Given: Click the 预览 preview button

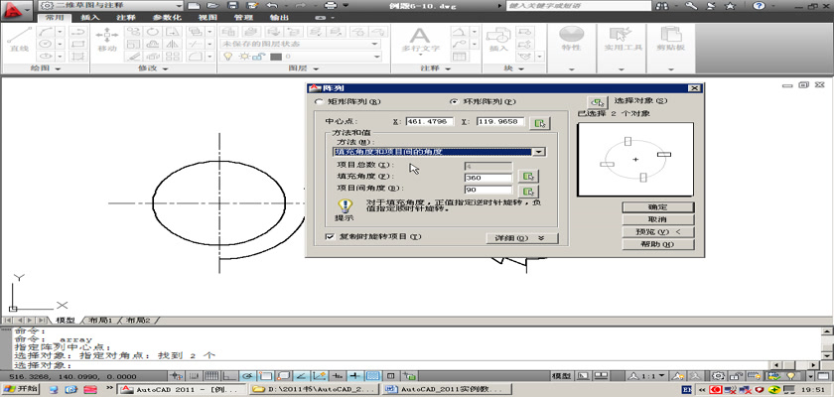Looking at the screenshot, I should 658,231.
